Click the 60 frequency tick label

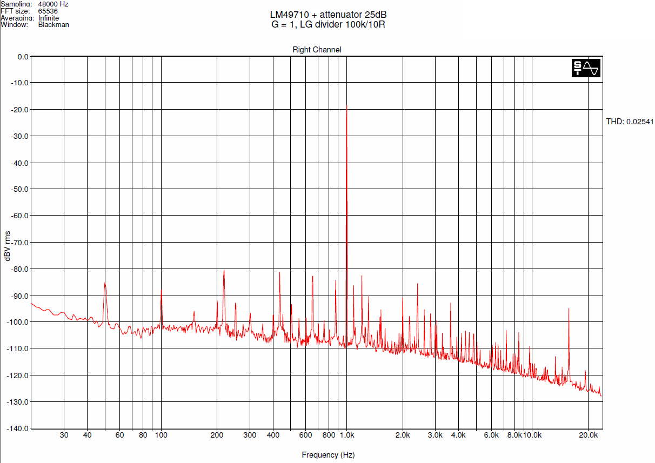[120, 435]
